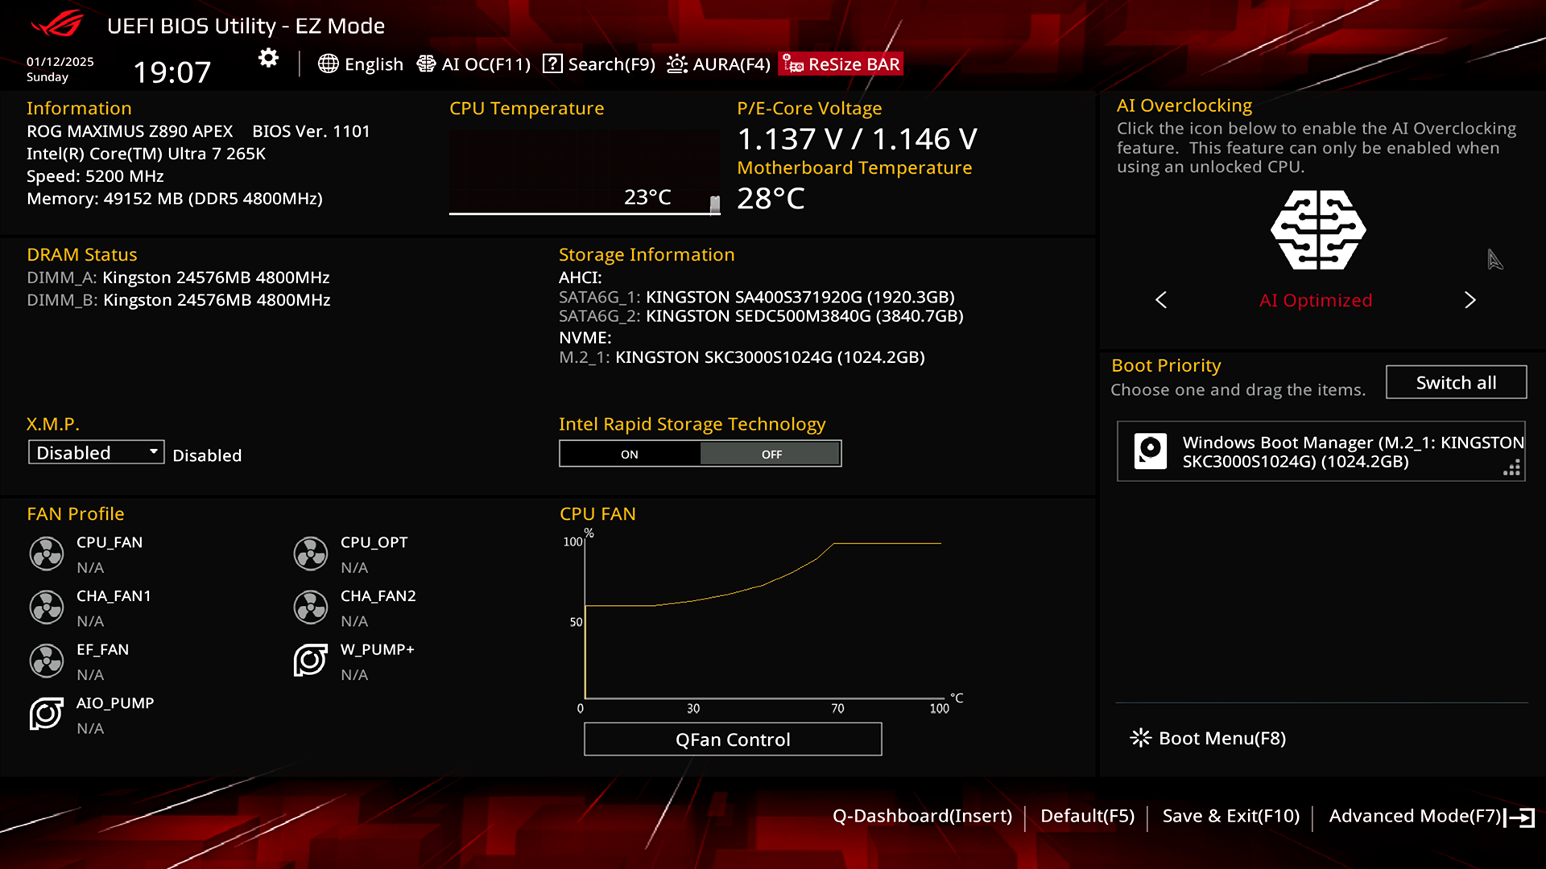Toggle Intel Rapid Storage Technology ON
1546x869 pixels.
[630, 453]
